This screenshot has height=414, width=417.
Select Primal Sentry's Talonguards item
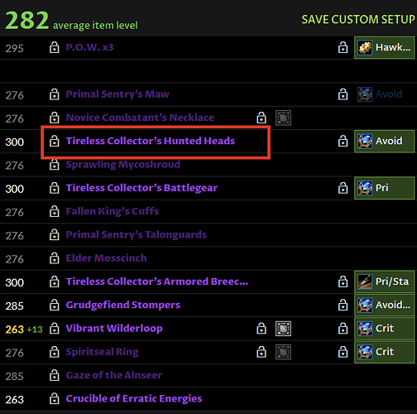tap(136, 235)
